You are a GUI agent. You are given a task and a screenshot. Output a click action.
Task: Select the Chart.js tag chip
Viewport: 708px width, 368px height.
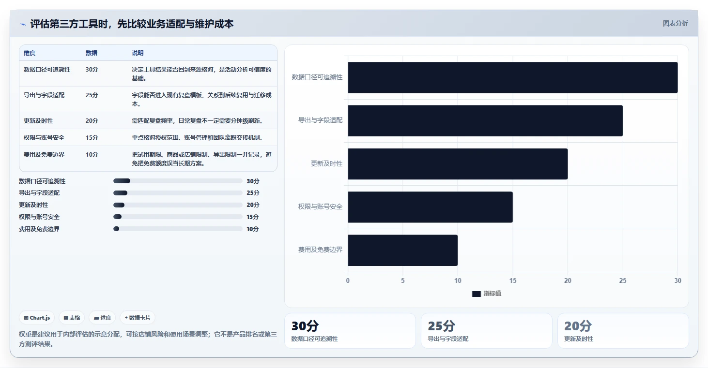(37, 318)
